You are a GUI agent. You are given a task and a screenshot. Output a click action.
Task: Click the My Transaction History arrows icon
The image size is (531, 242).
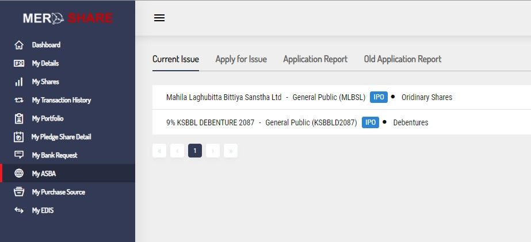coord(19,100)
